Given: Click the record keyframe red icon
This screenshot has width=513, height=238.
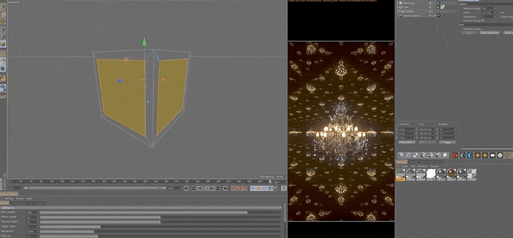Looking at the screenshot, I should [x=233, y=188].
